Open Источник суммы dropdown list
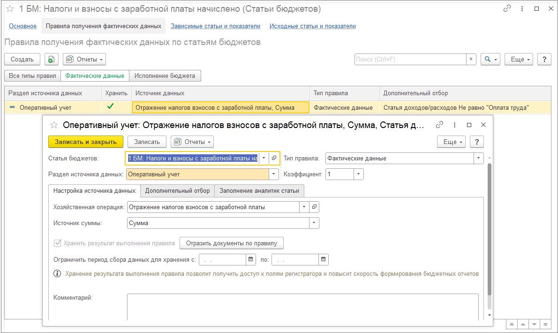This screenshot has width=558, height=333. click(x=314, y=223)
